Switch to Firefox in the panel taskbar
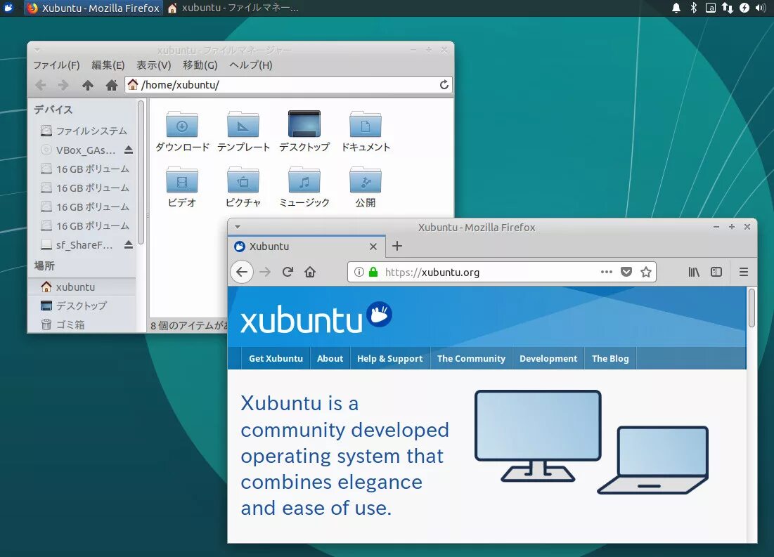Viewport: 774px width, 557px height. point(93,8)
